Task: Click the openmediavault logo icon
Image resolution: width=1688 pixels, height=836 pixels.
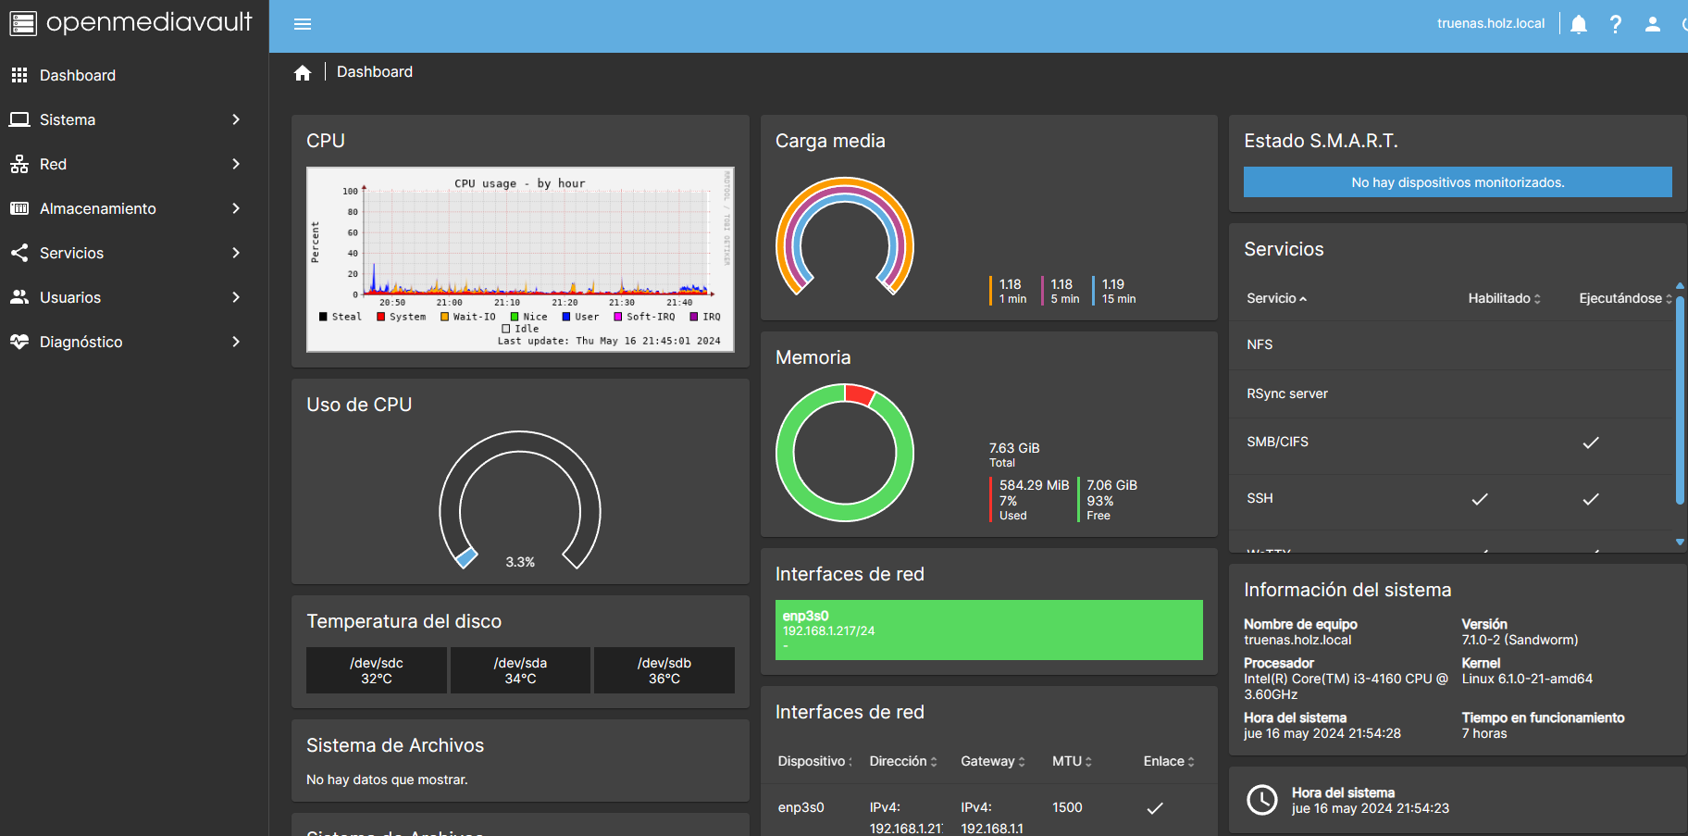Action: point(23,23)
